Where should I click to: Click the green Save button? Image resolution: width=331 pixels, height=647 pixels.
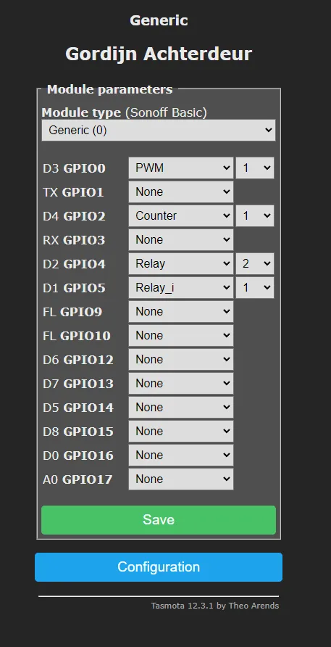(x=159, y=520)
